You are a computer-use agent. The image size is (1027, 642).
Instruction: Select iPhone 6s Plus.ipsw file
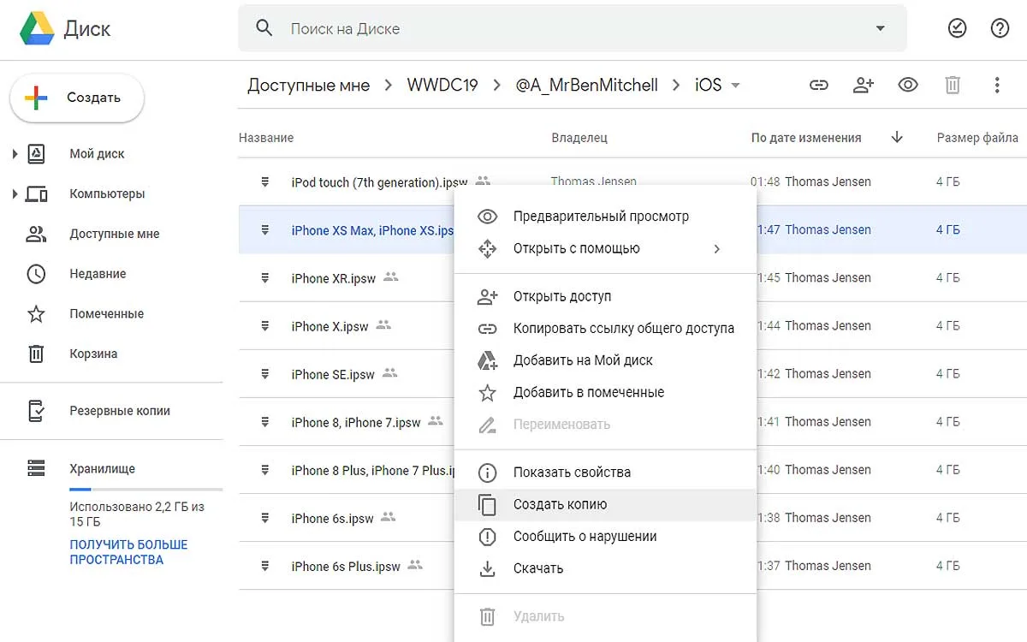(346, 566)
